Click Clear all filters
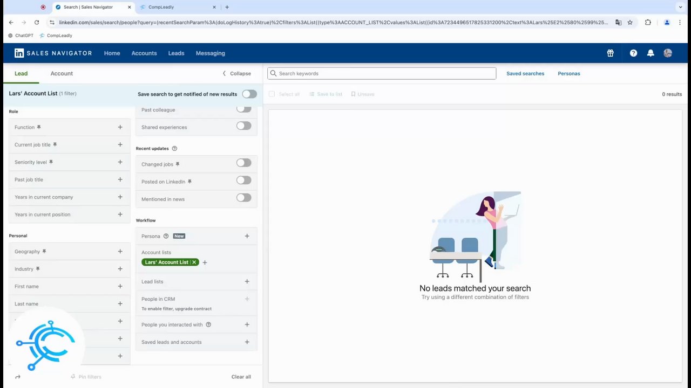Screen dimensions: 691x388 tap(241, 377)
